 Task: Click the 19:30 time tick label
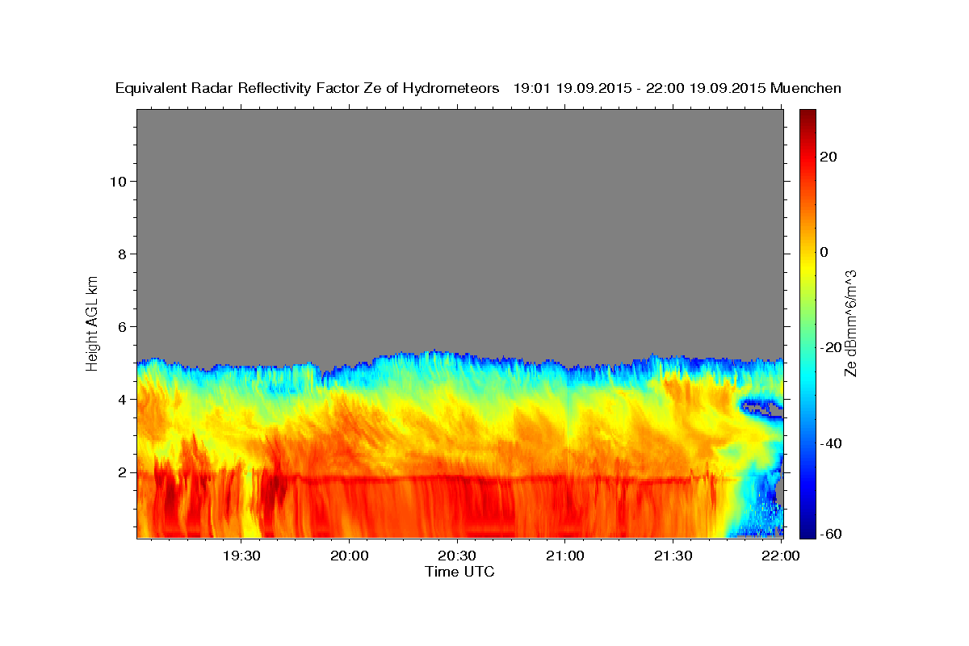(241, 556)
